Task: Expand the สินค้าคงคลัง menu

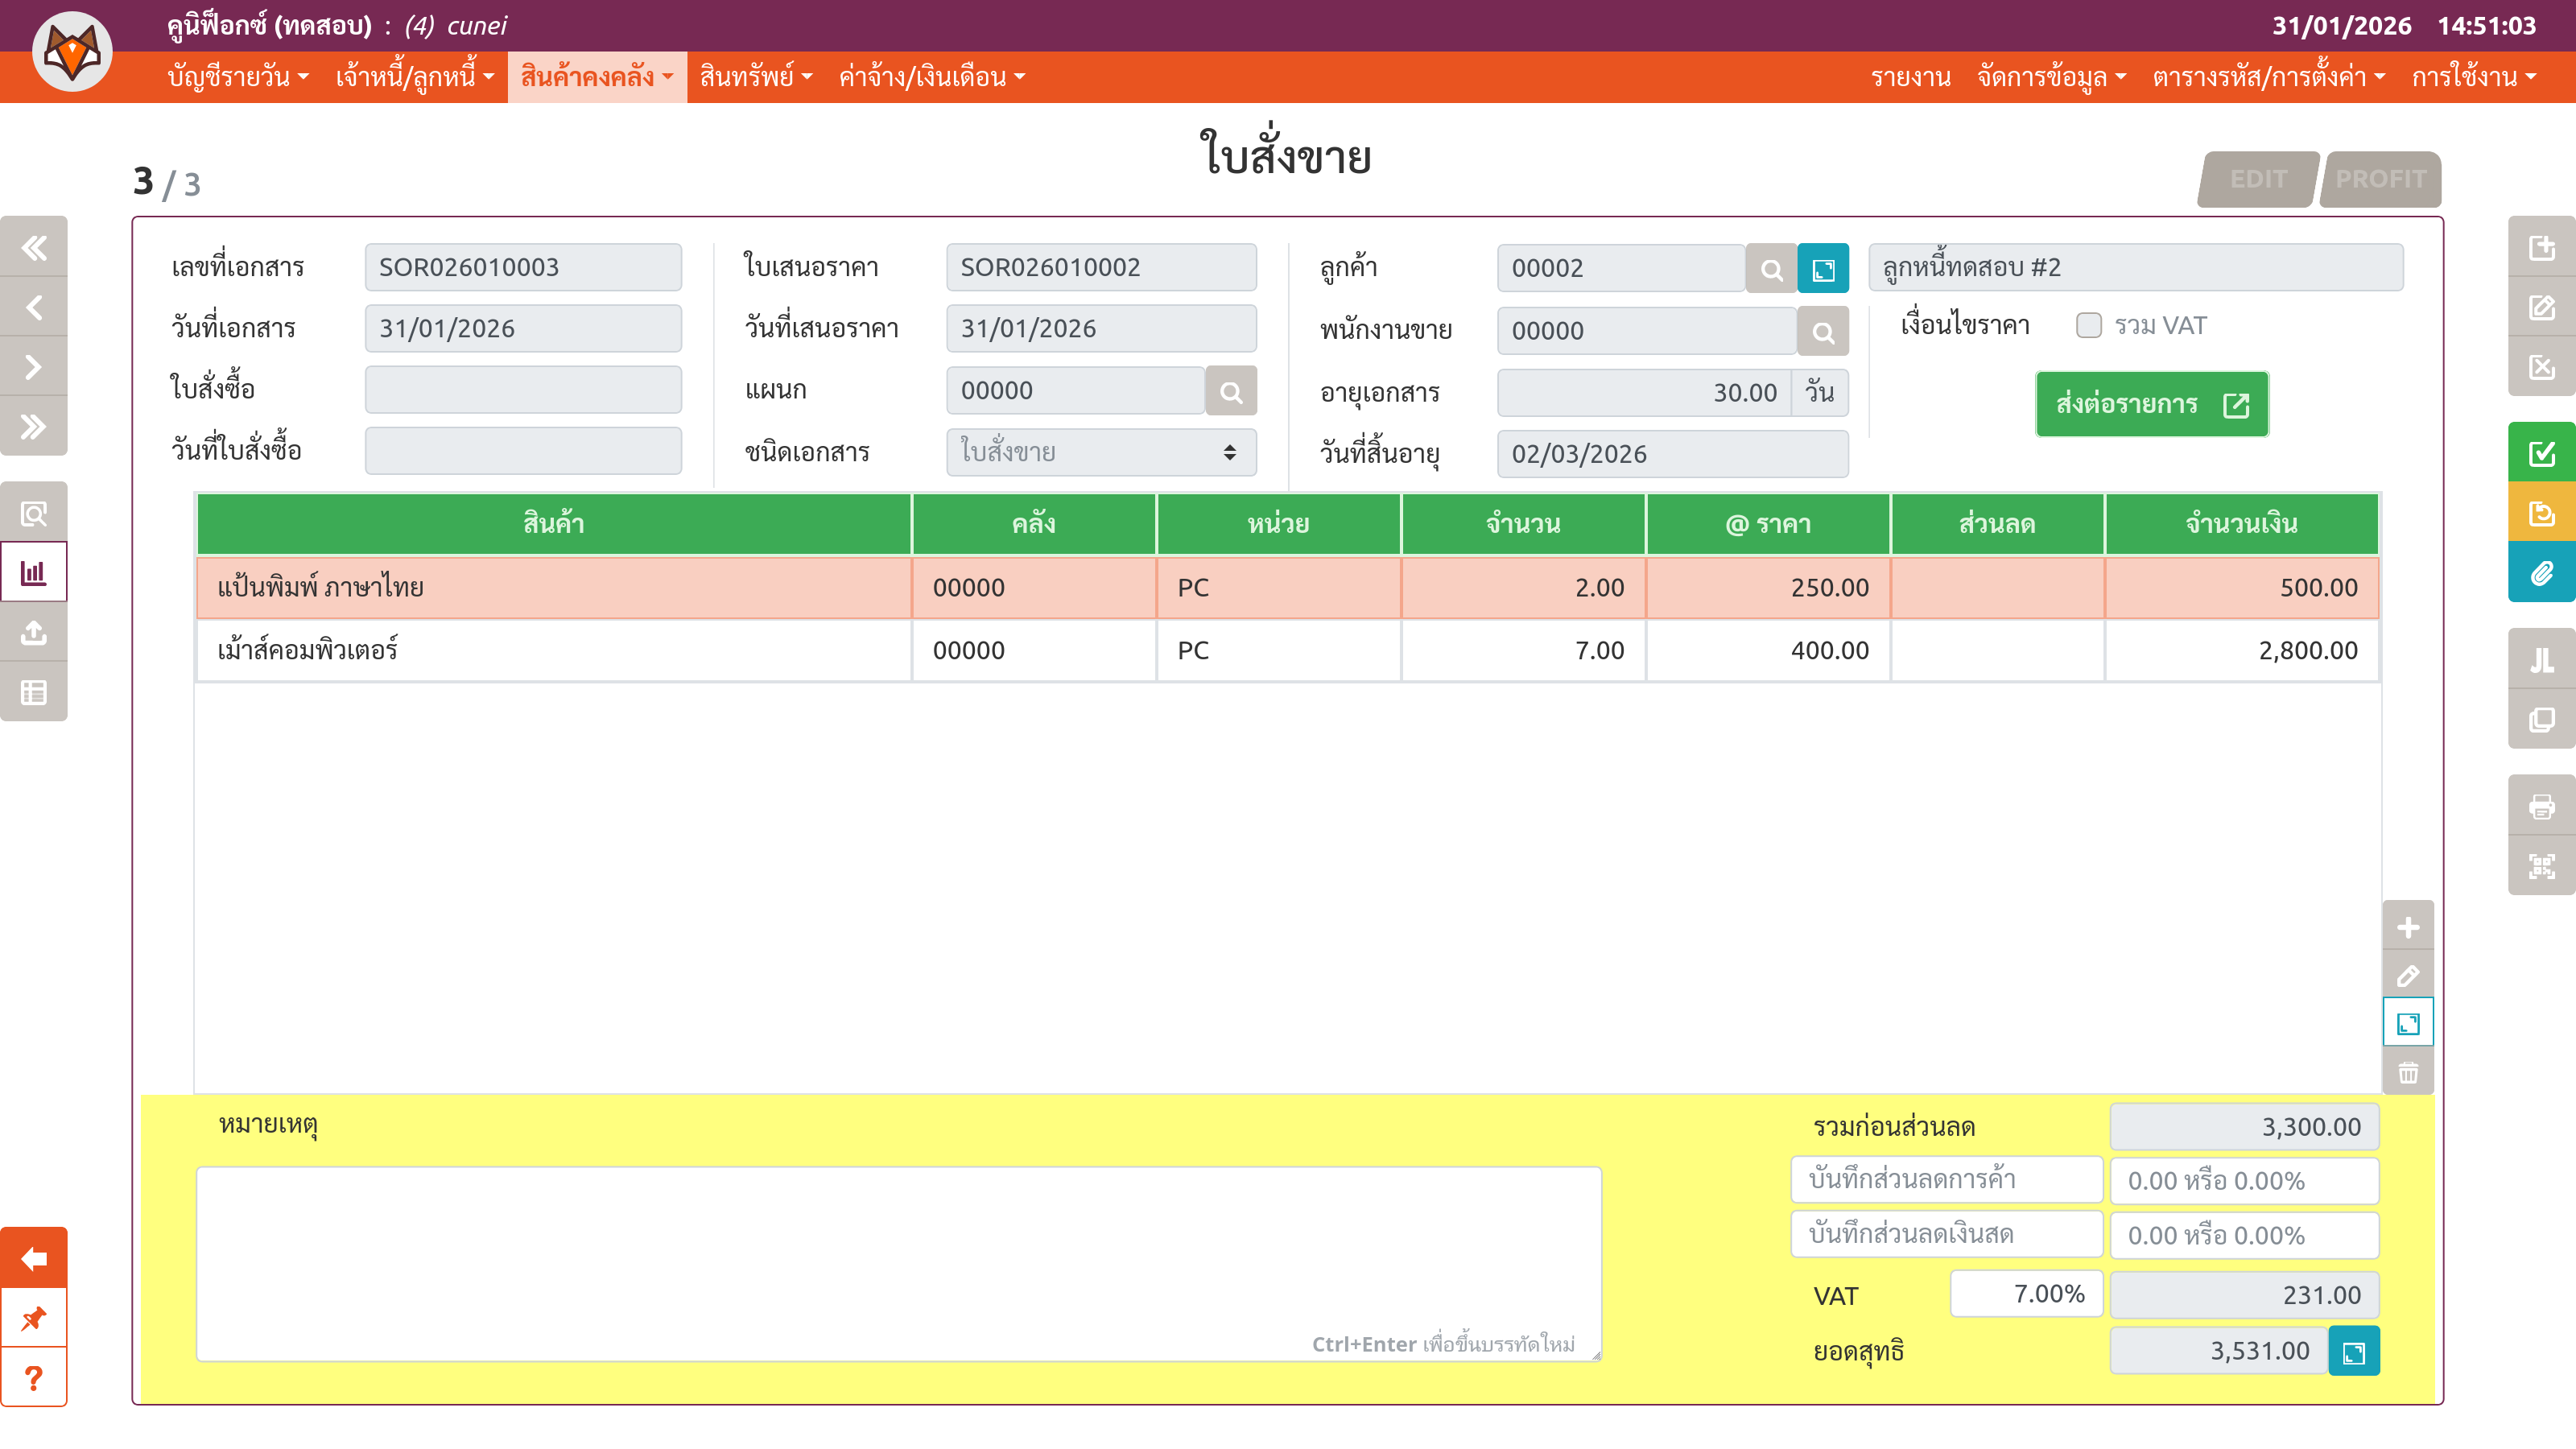Action: 597,77
